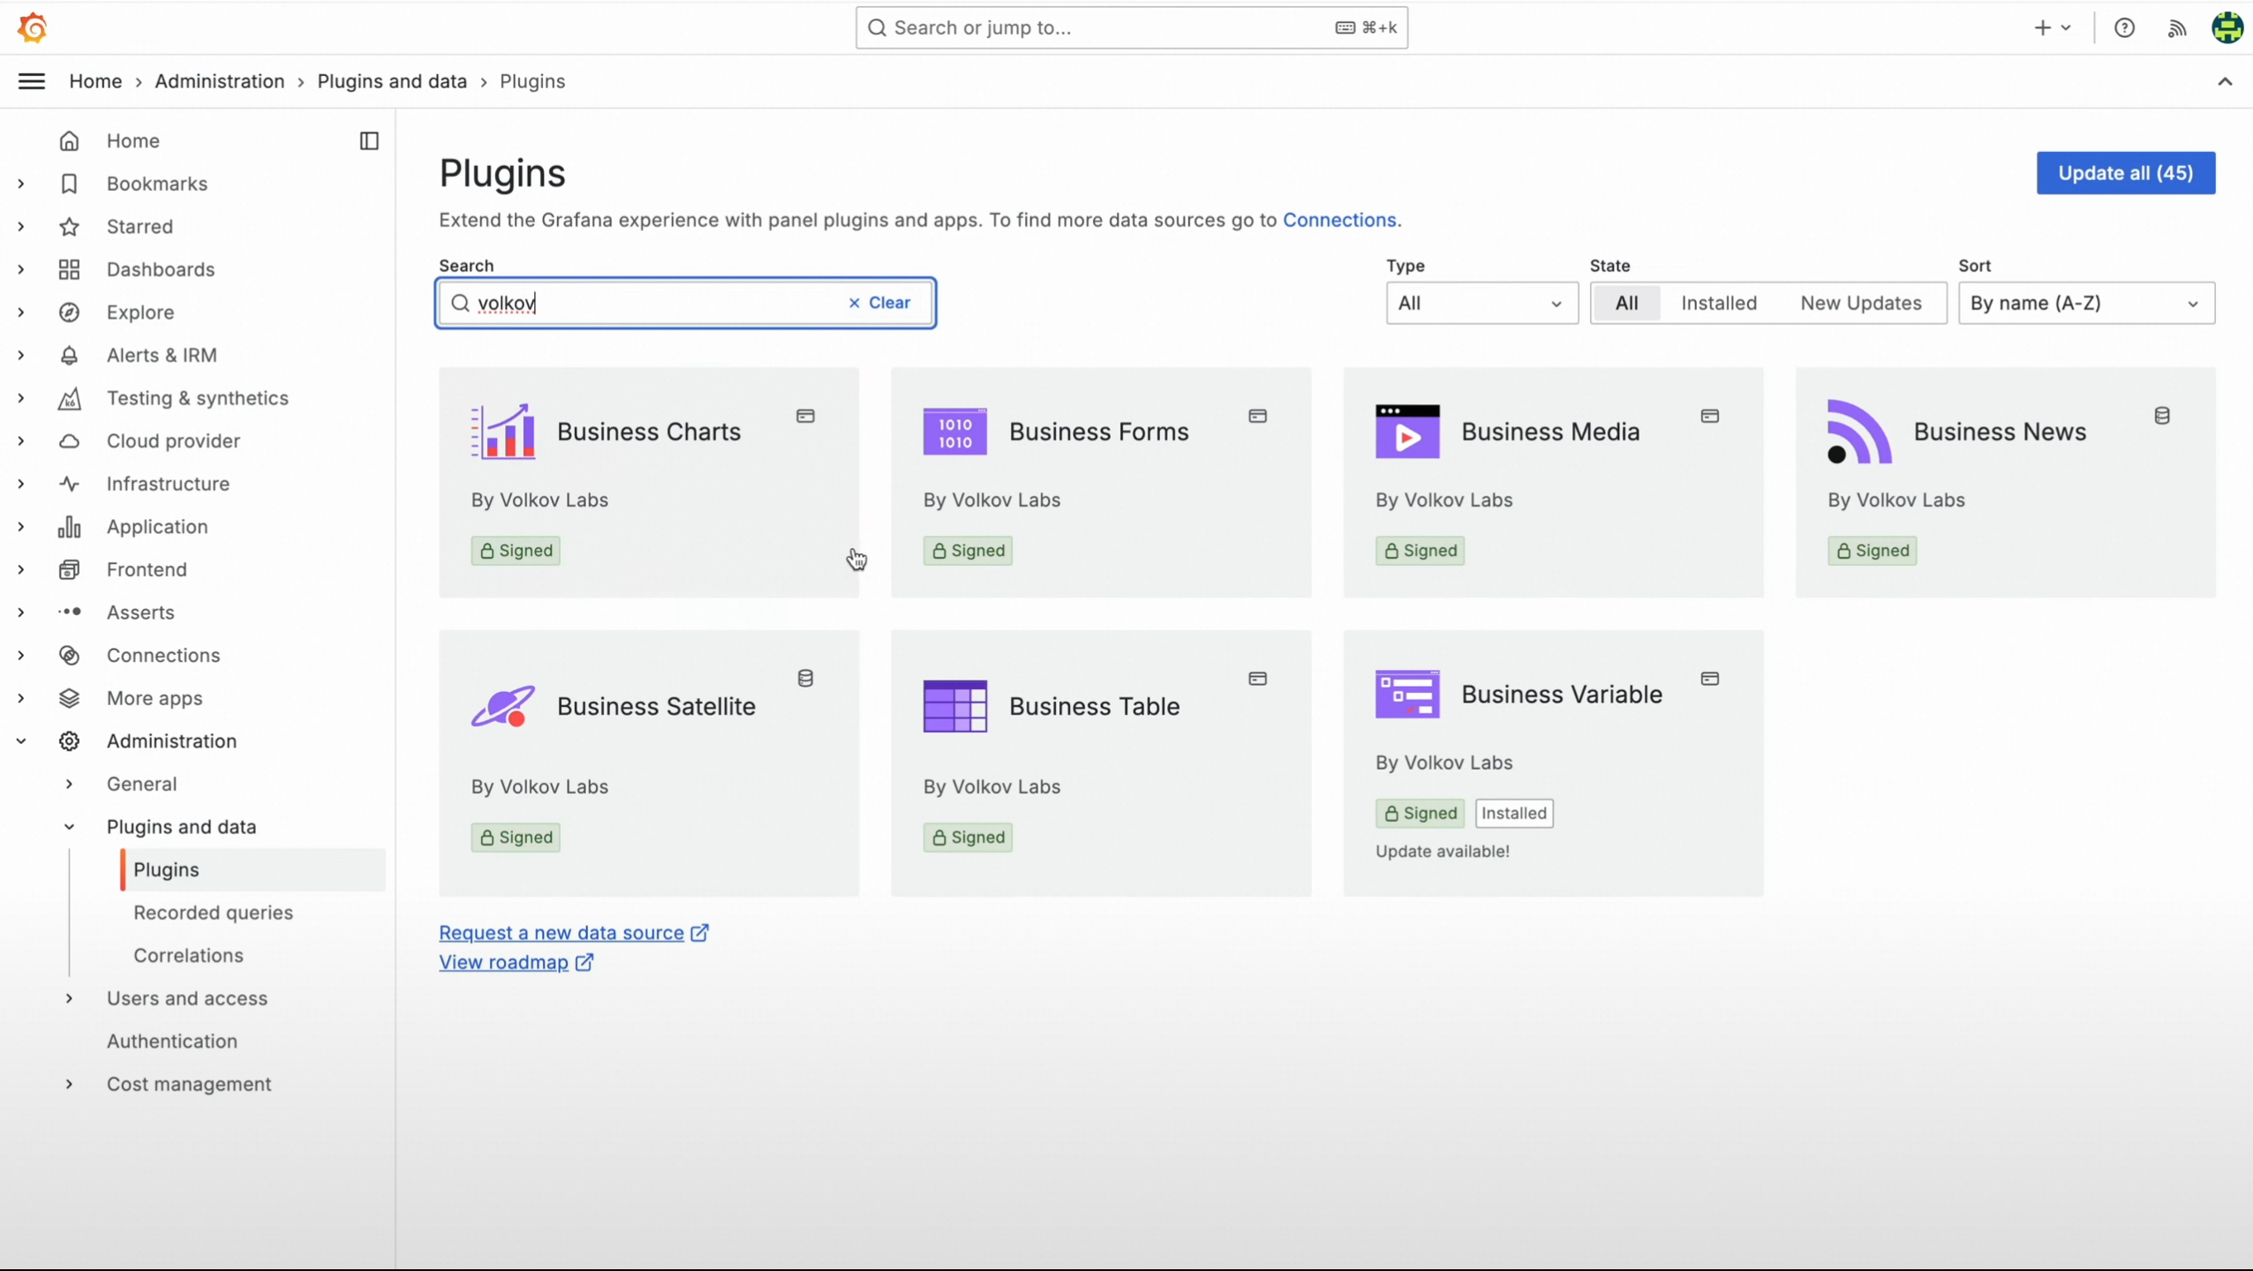Select the New Updates state filter
The height and width of the screenshot is (1271, 2253).
[x=1860, y=303]
